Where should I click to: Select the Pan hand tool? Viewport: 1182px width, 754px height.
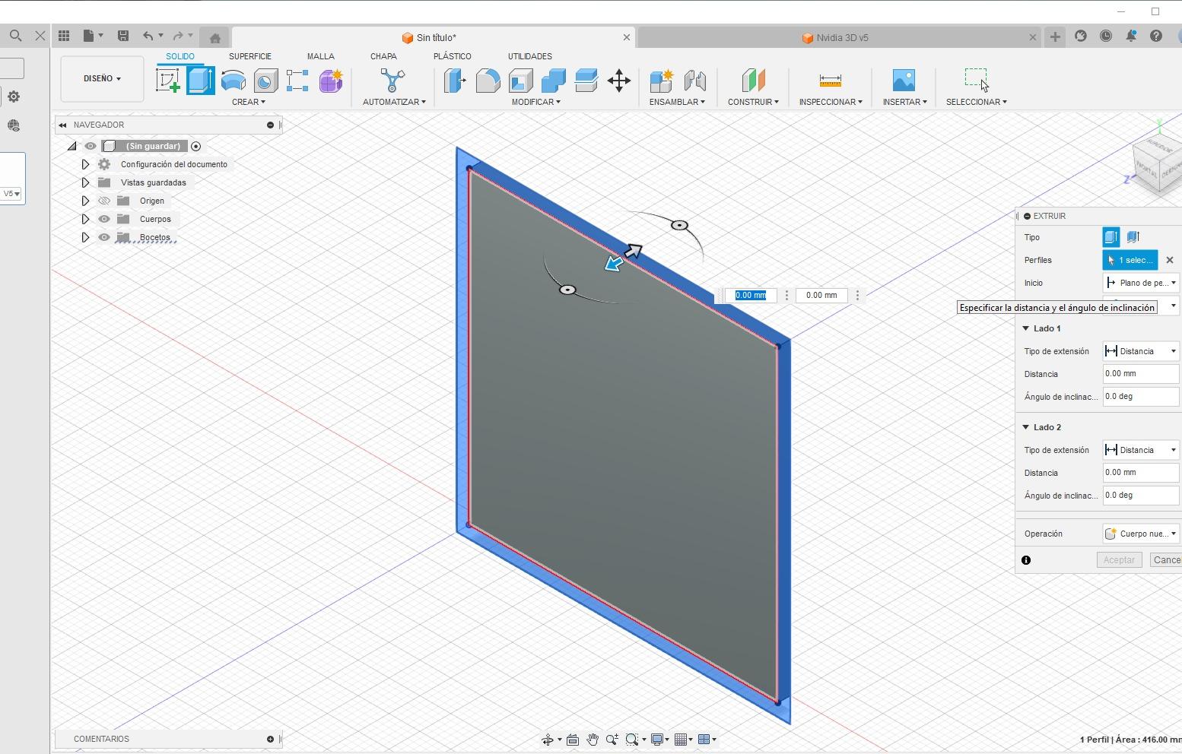coord(593,740)
